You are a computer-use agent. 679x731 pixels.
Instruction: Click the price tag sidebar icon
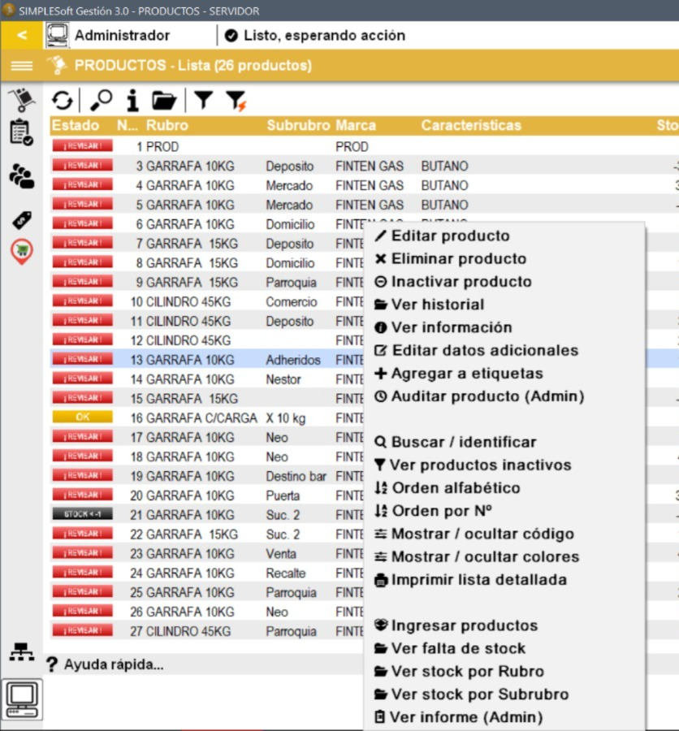pos(22,219)
